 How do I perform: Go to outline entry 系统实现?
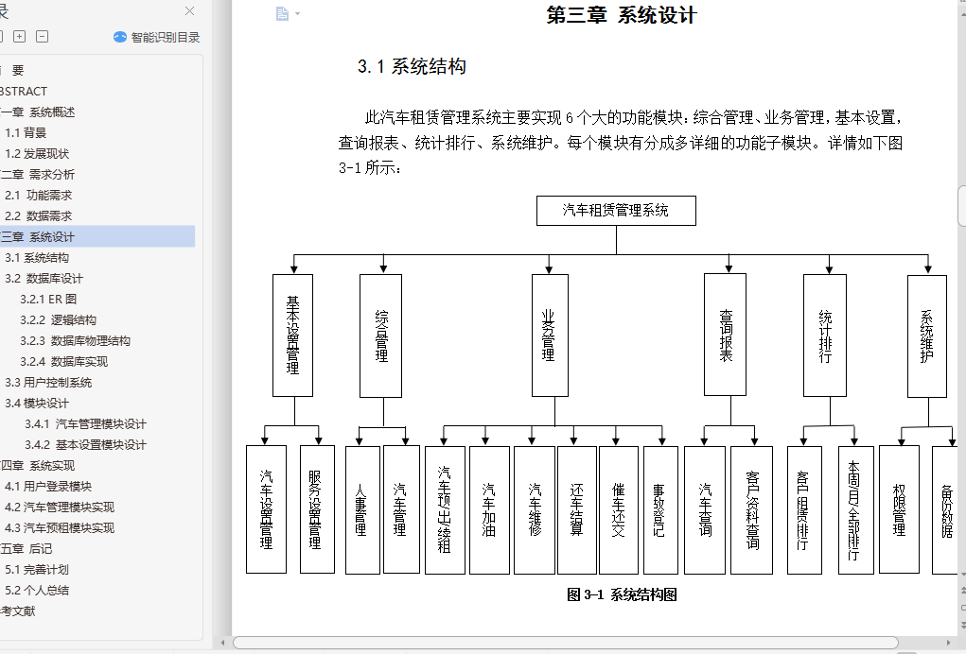[x=37, y=466]
